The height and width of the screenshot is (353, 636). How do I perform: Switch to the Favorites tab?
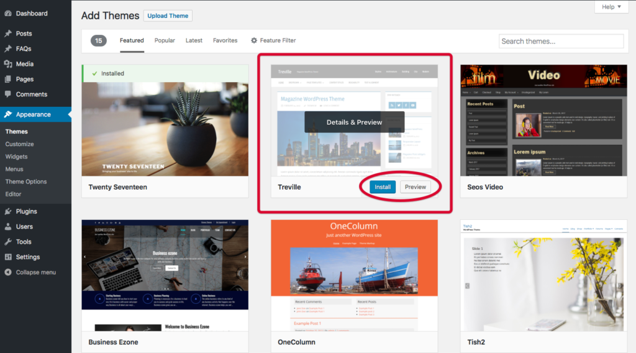click(x=225, y=40)
